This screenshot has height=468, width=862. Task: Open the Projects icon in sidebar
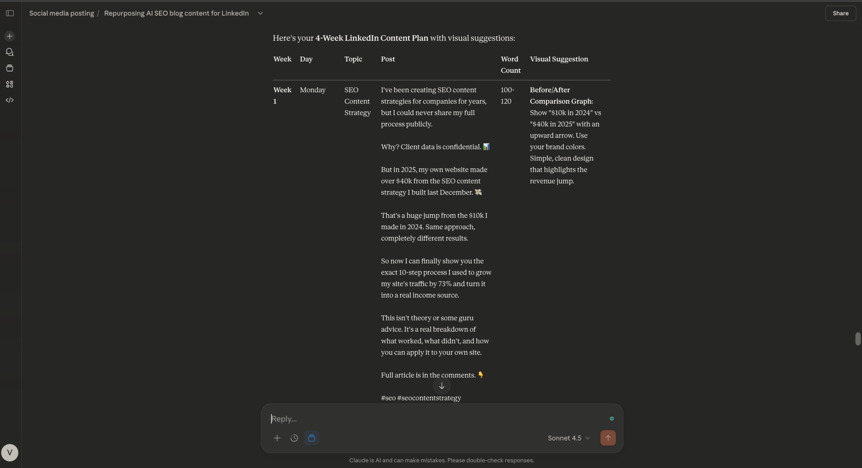click(9, 68)
